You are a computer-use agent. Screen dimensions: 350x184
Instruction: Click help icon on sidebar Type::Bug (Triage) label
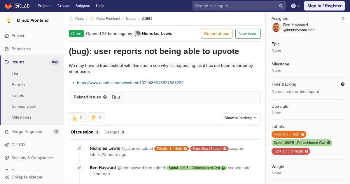(307, 151)
